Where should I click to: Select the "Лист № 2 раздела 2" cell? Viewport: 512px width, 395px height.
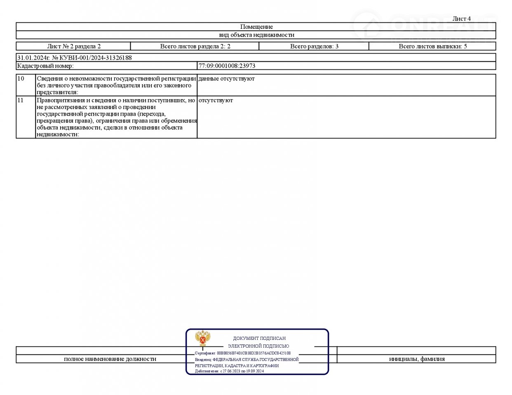point(74,46)
